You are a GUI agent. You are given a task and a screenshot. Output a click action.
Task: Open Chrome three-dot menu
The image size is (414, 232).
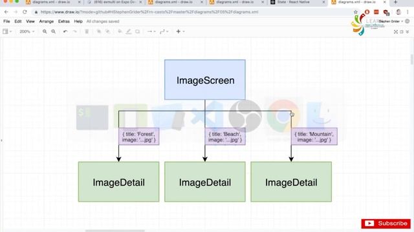click(x=408, y=12)
